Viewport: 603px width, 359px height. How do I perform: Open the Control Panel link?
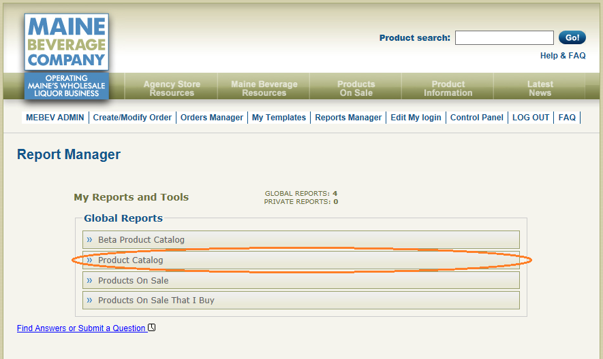476,118
